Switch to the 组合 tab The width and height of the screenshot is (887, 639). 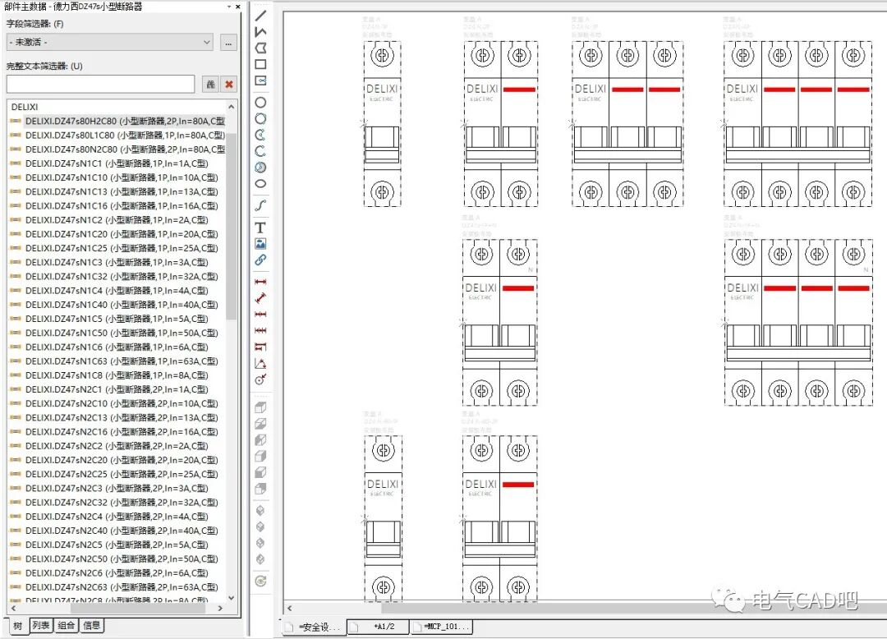(67, 625)
